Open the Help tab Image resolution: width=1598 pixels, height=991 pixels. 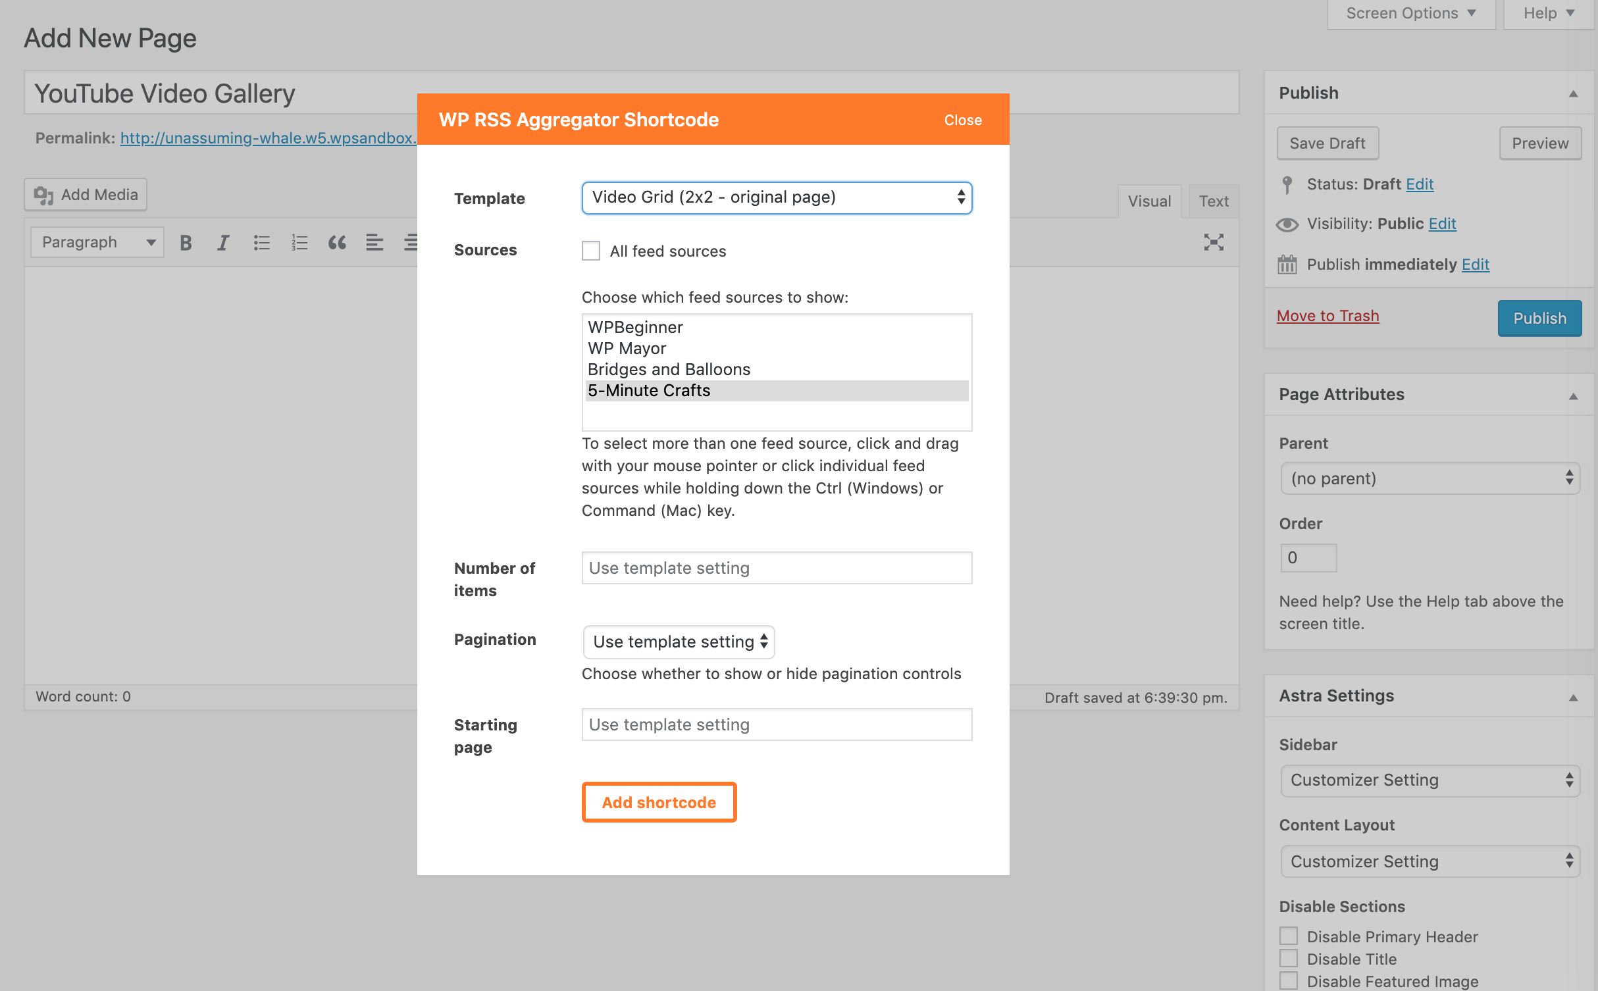coord(1549,13)
